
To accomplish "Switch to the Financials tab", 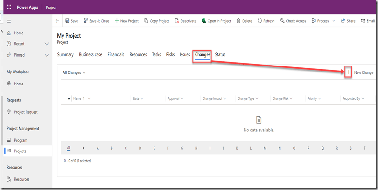I will coord(116,55).
